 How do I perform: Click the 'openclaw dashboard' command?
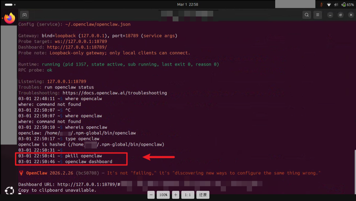[89, 162]
